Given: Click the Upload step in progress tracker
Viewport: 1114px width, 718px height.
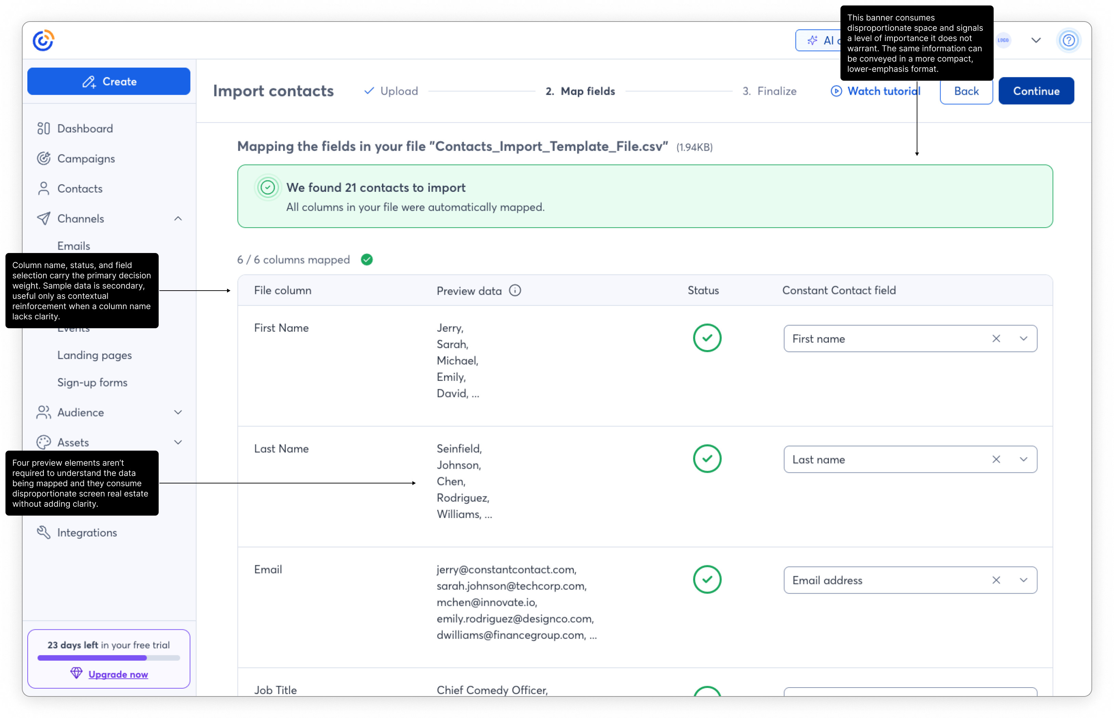Looking at the screenshot, I should tap(392, 91).
